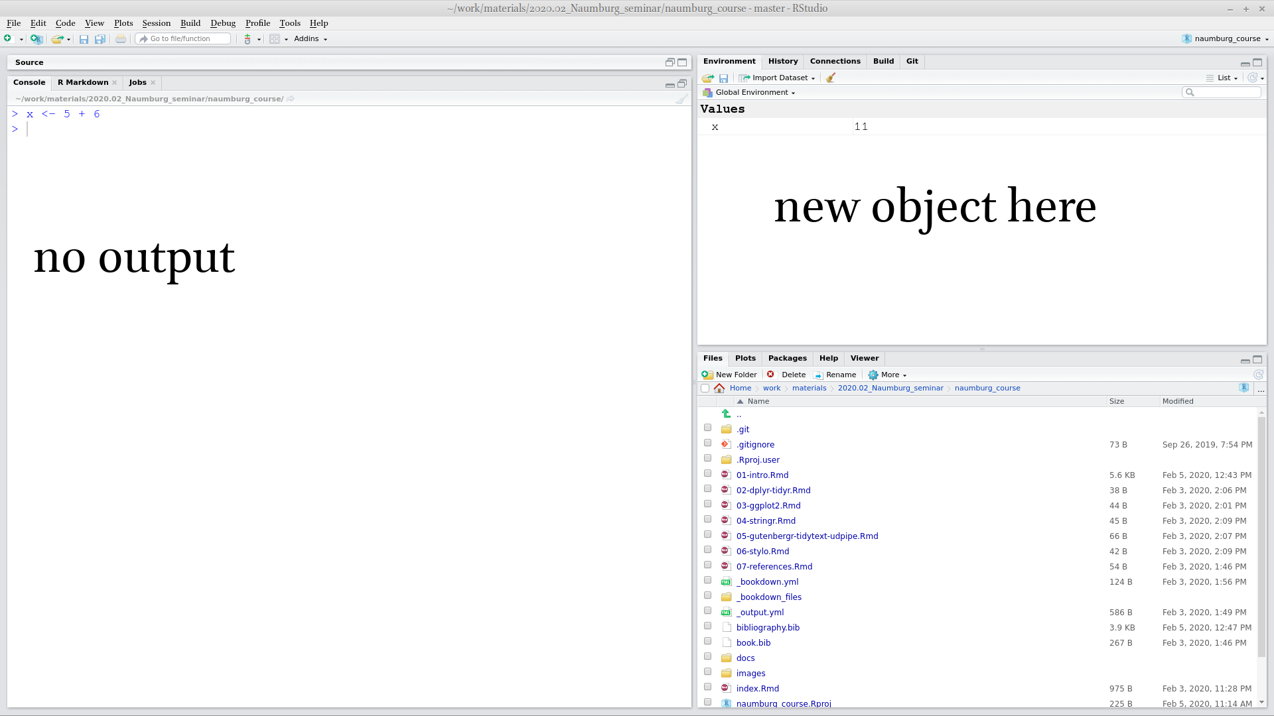Screen dimensions: 1274x716
Task: Click the New Folder button
Action: (x=729, y=375)
